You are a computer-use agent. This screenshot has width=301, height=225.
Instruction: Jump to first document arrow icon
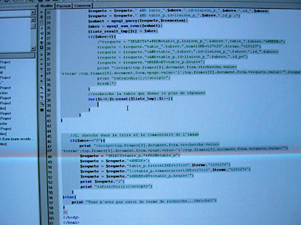pyautogui.click(x=41, y=55)
